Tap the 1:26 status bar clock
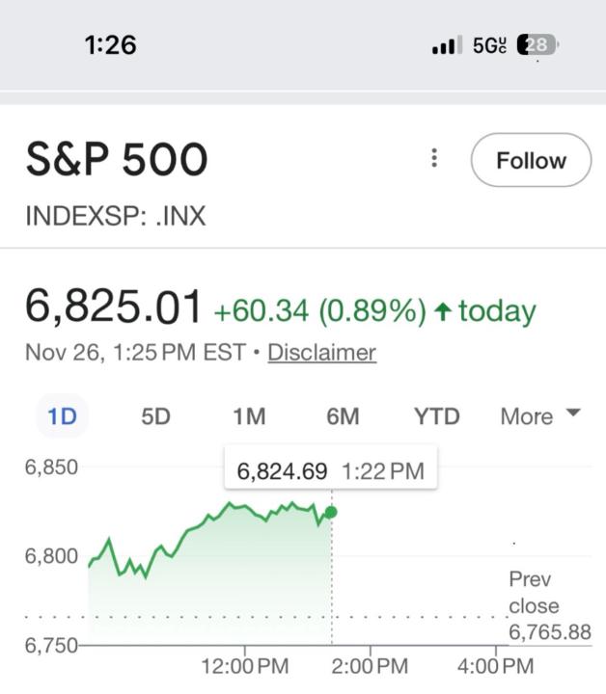Viewport: 606px width, 694px height. tap(110, 45)
